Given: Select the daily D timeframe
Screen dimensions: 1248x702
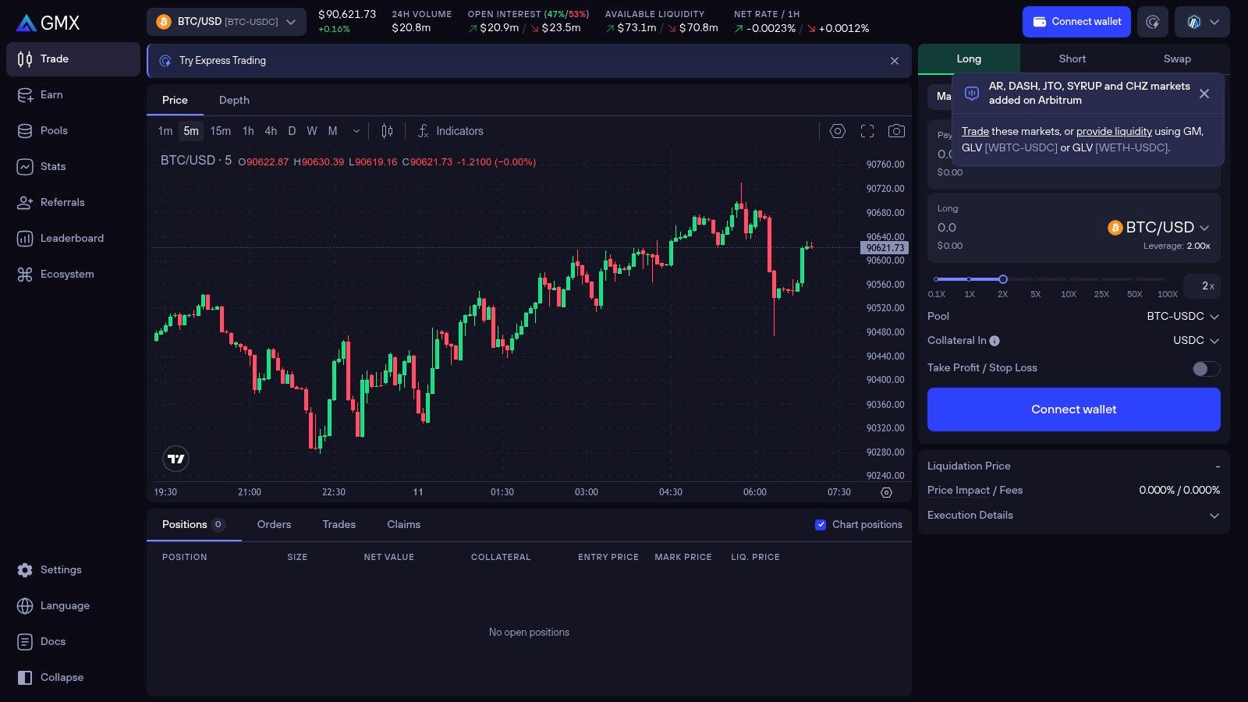Looking at the screenshot, I should point(292,131).
